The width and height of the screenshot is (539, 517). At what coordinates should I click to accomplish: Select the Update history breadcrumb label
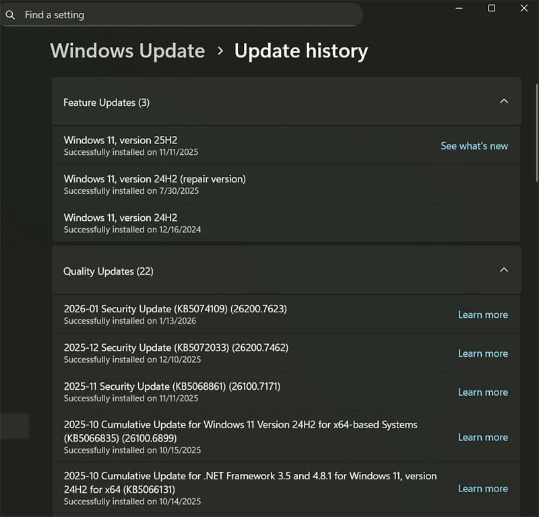[300, 50]
